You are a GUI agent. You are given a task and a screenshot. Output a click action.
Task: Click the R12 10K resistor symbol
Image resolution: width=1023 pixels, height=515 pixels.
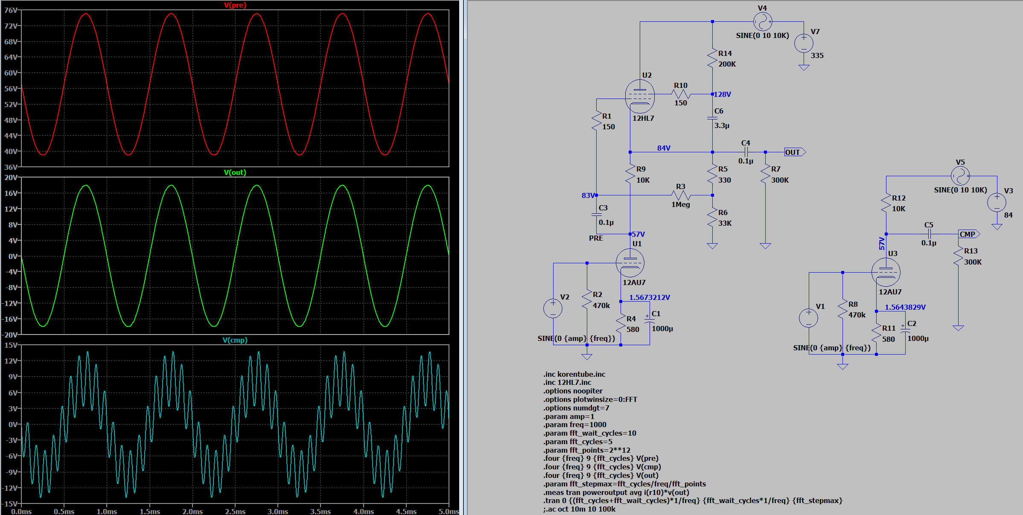click(x=886, y=203)
